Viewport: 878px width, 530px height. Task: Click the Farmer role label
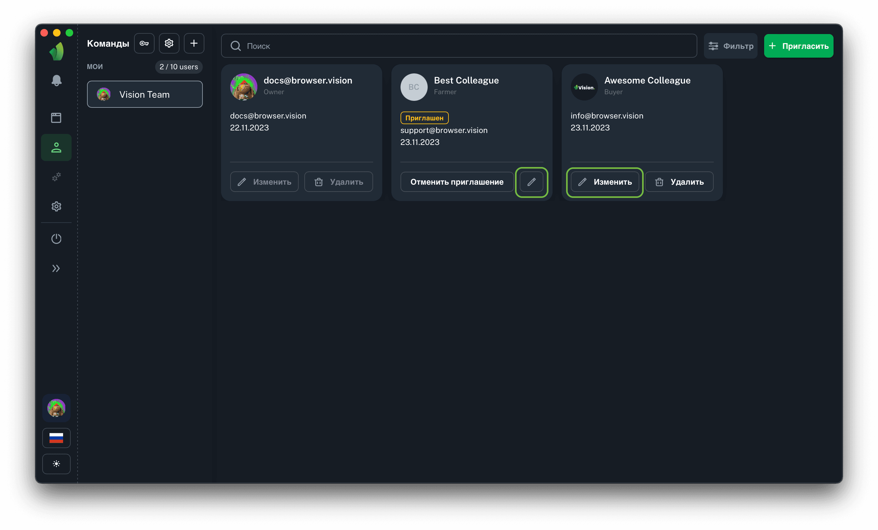click(x=445, y=92)
